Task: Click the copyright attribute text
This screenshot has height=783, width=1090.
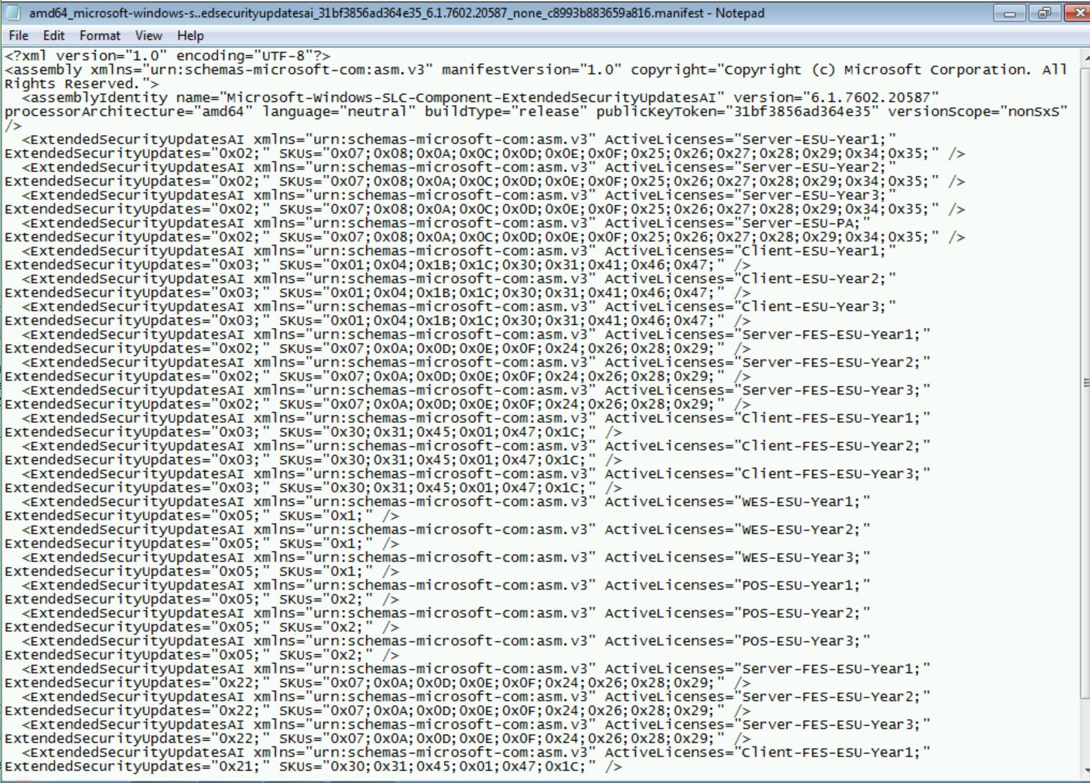Action: [x=848, y=70]
